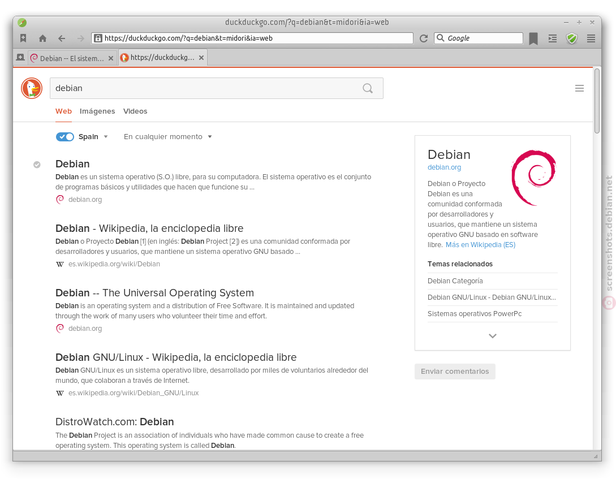Open related topic Debian GNU/Linux - Debian GNU/Linux...
Screen dimensions: 616x479
(x=492, y=297)
